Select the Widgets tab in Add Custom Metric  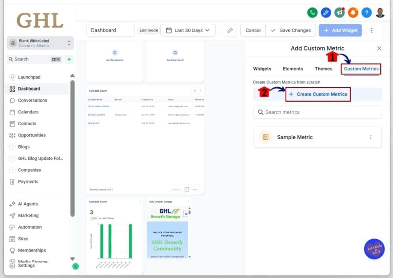tap(262, 69)
